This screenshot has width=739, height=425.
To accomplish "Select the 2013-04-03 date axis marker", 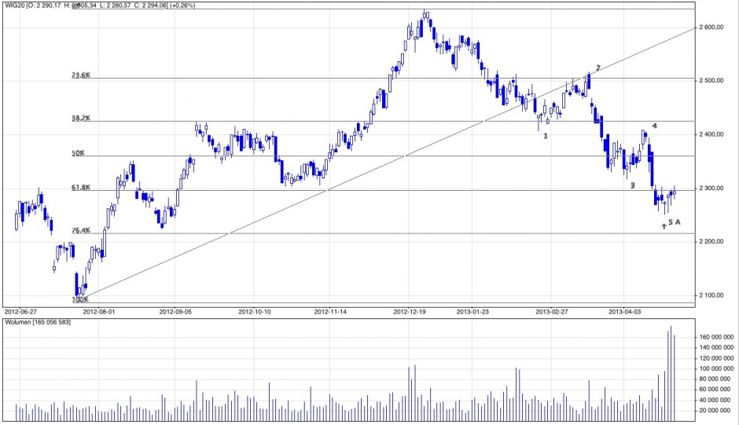I will 625,311.
